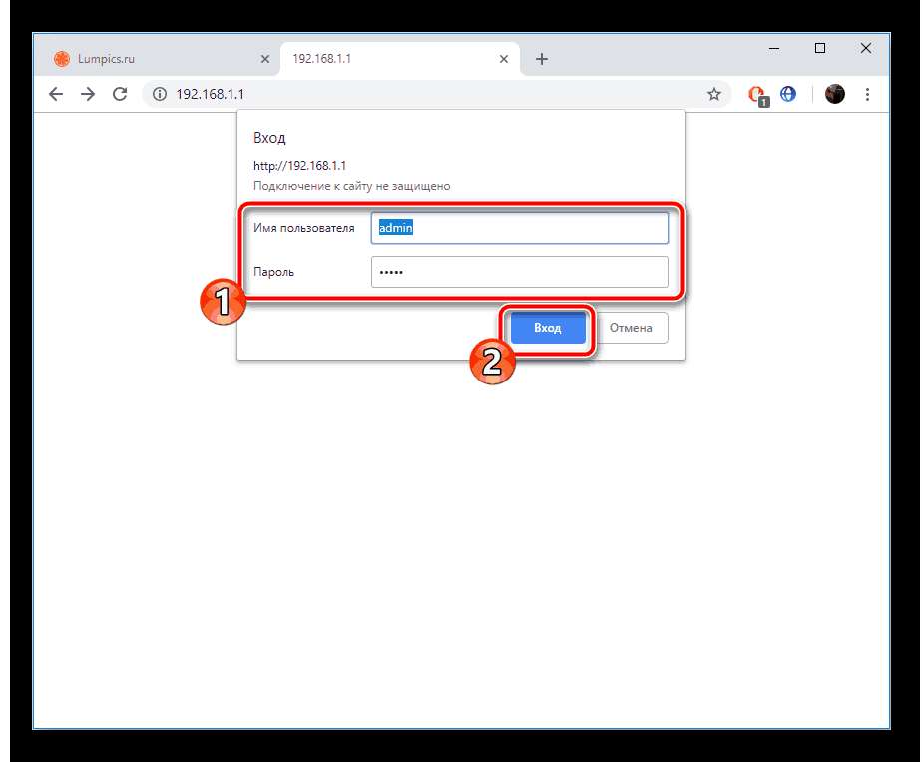This screenshot has height=762, width=923.
Task: Open a new browser tab
Action: point(542,59)
